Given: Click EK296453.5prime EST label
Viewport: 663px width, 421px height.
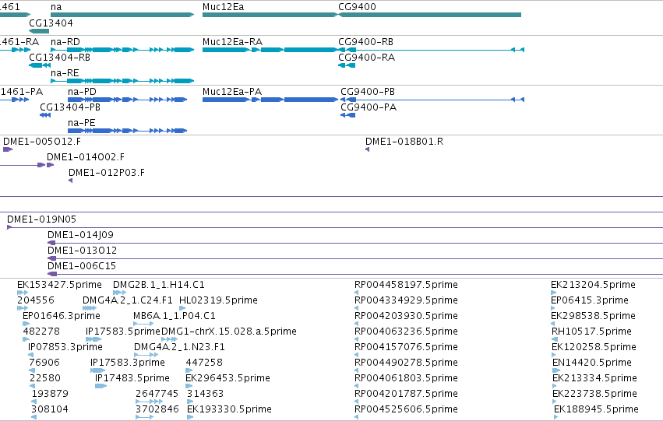Looking at the screenshot, I should (x=228, y=378).
